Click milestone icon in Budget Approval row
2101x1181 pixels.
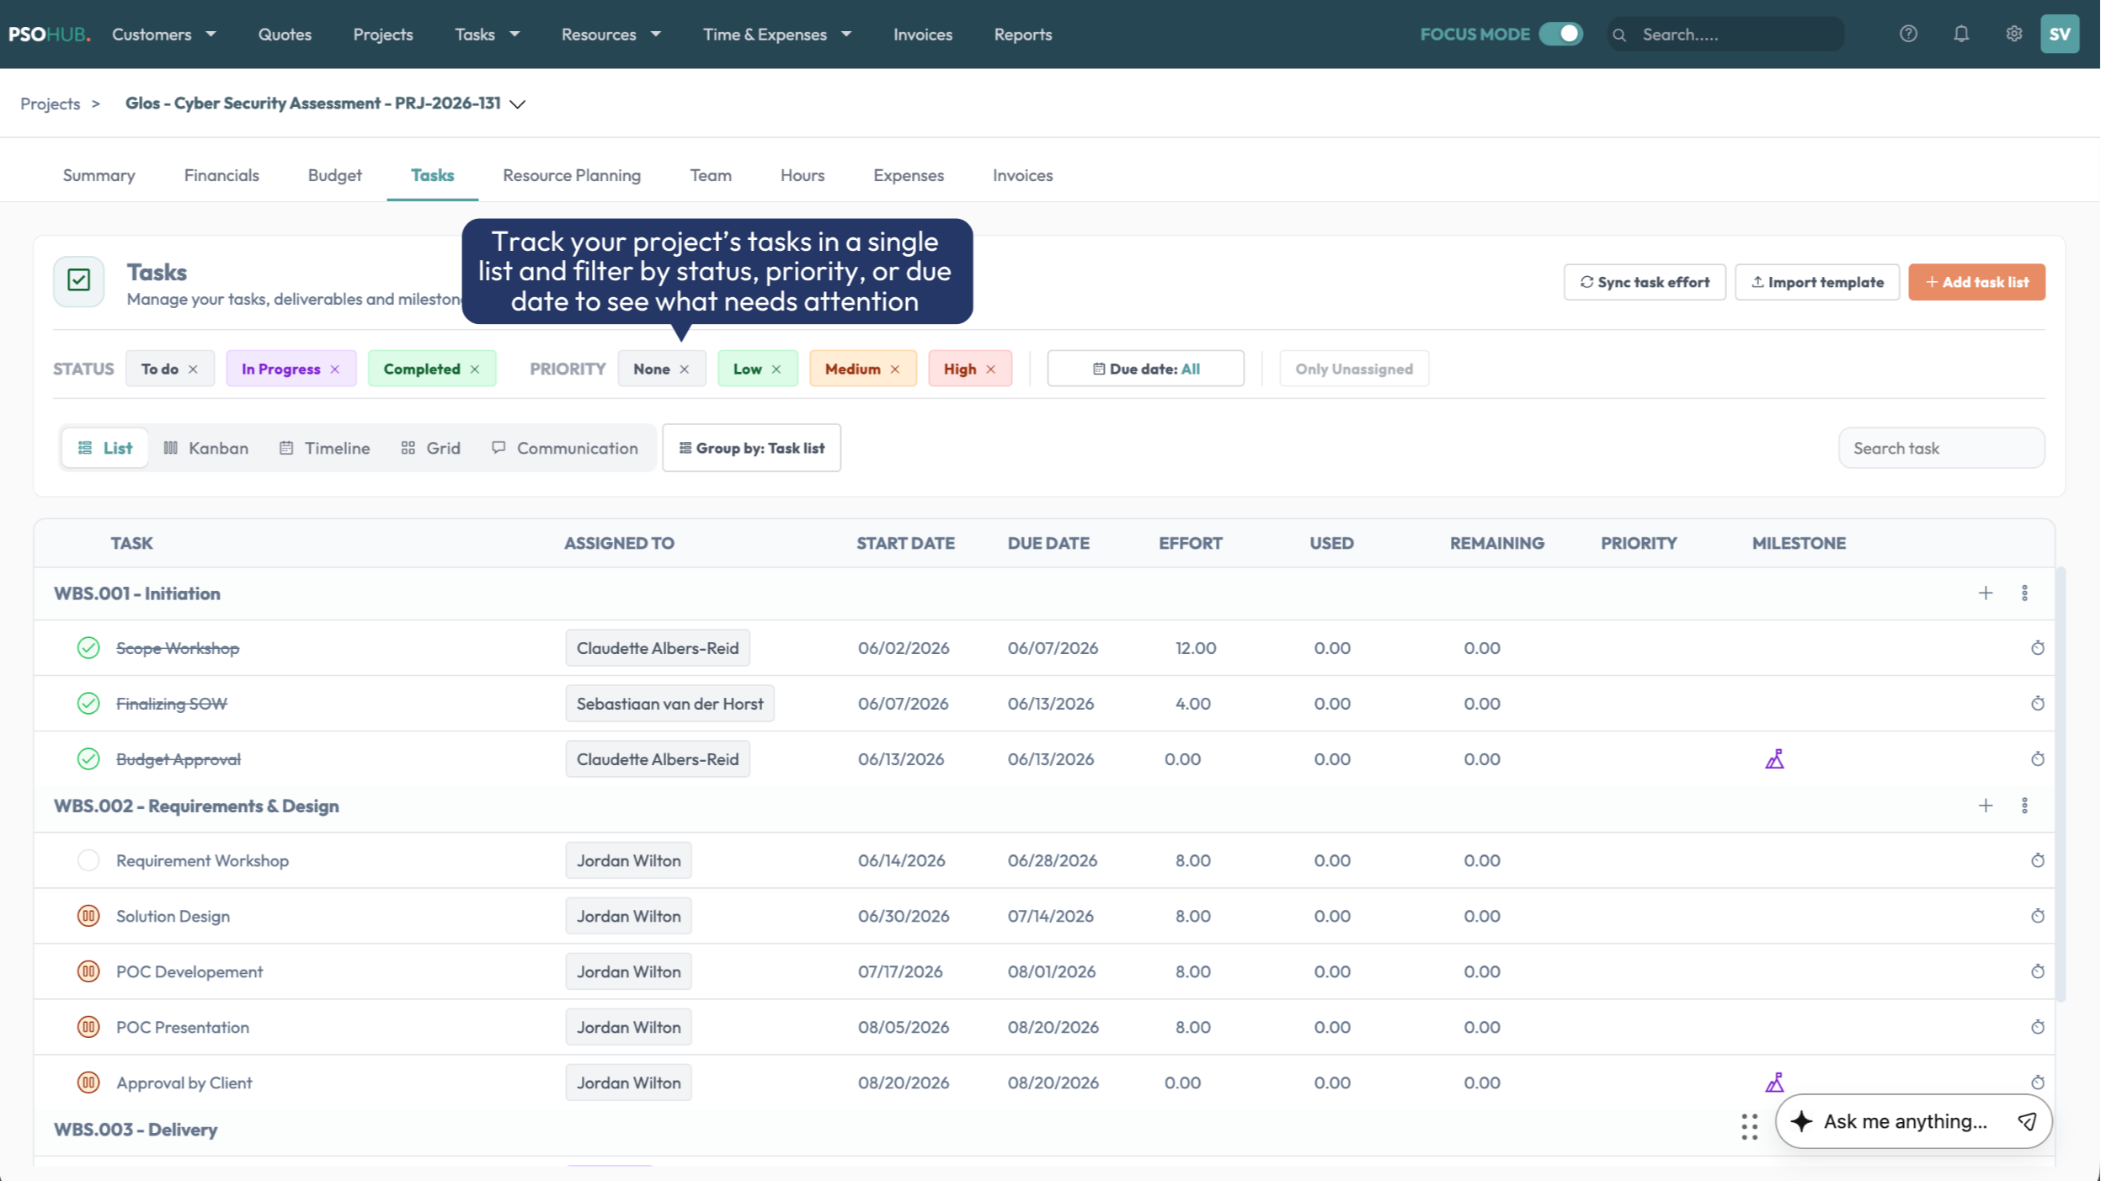click(1774, 758)
